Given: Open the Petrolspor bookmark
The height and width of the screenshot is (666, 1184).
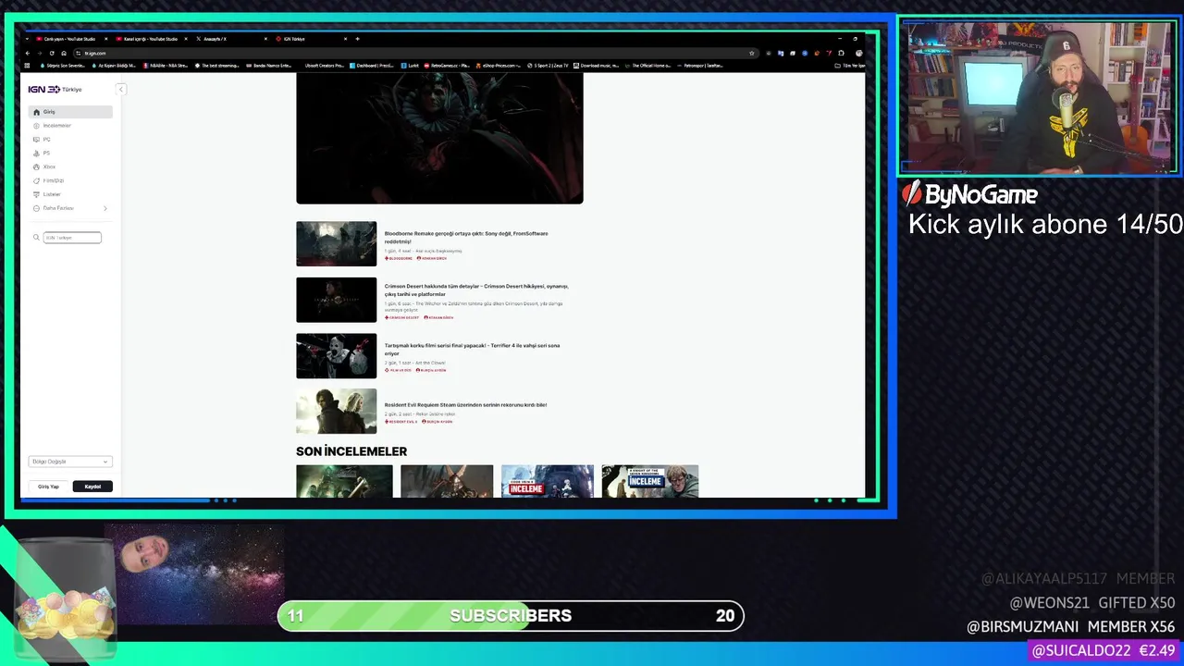Looking at the screenshot, I should point(701,66).
